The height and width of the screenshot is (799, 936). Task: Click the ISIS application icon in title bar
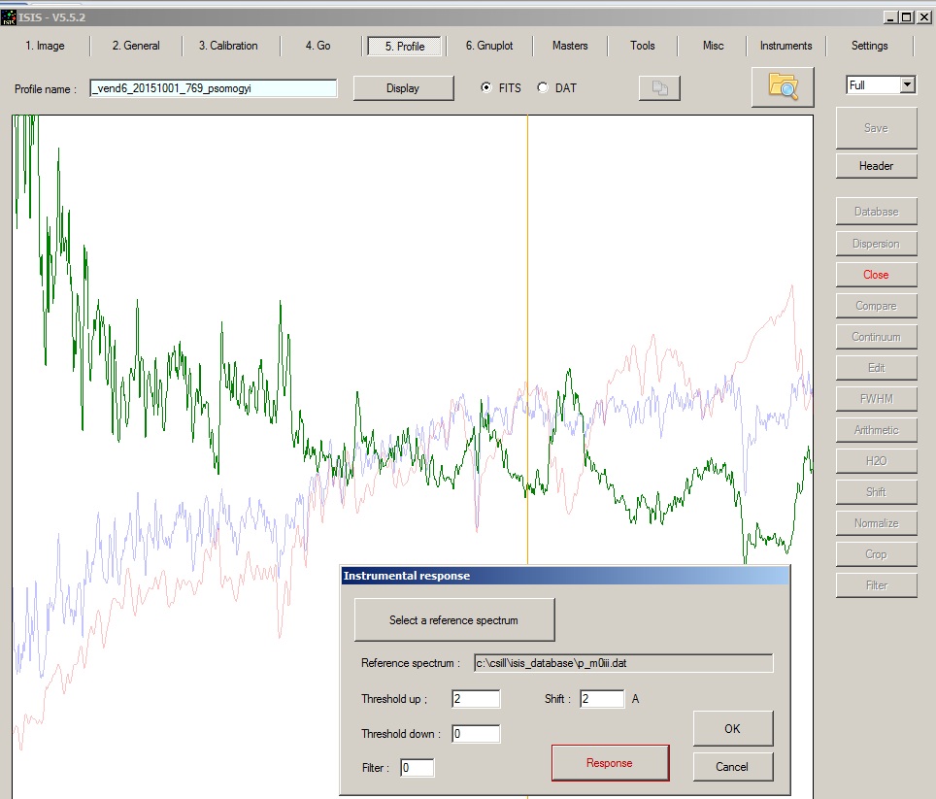coord(9,17)
